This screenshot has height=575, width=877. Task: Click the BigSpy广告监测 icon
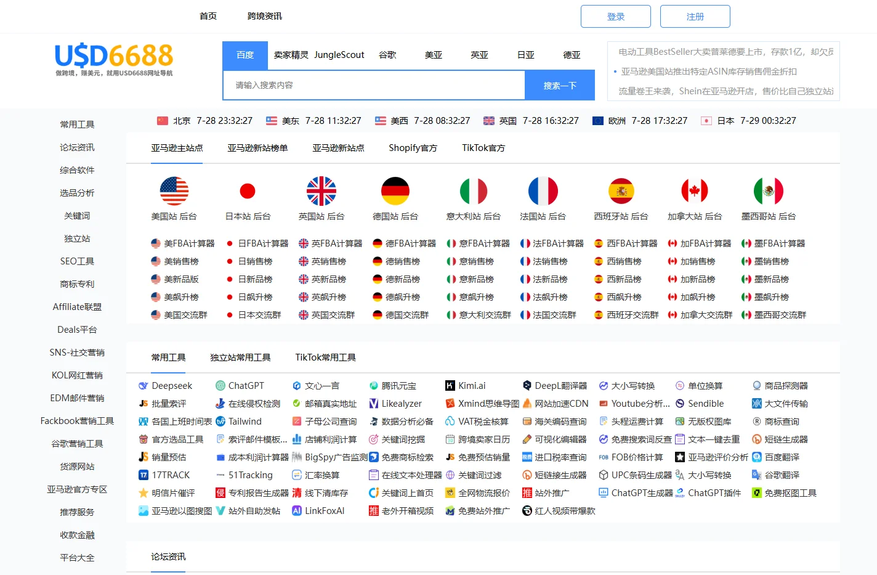(x=297, y=457)
